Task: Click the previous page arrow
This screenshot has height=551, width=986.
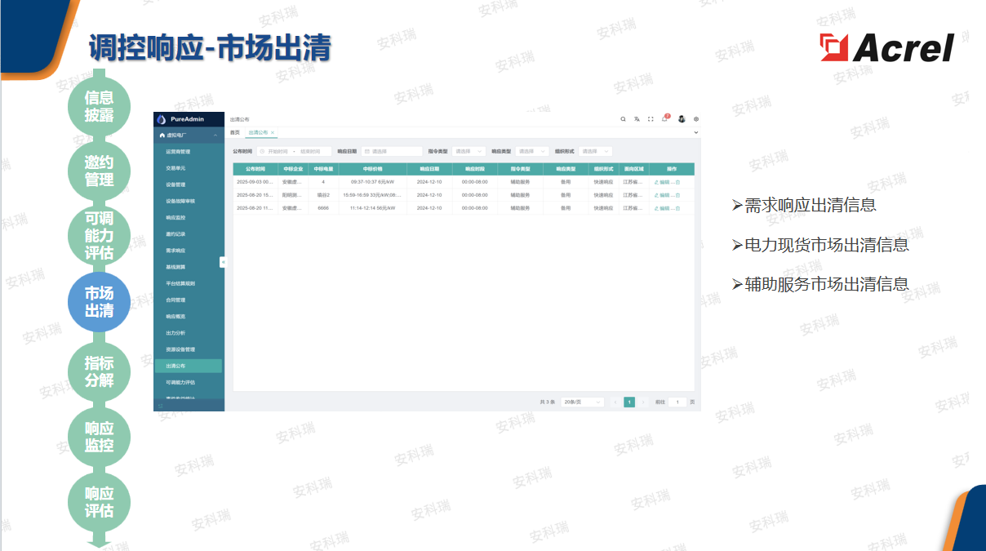Action: pos(615,402)
